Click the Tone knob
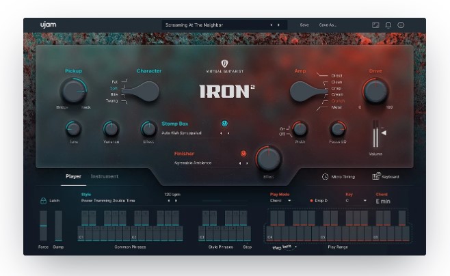 (x=73, y=129)
